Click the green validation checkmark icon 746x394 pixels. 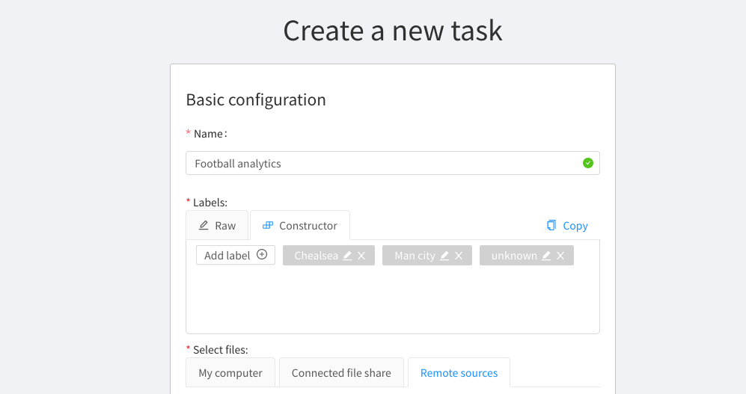pyautogui.click(x=588, y=163)
